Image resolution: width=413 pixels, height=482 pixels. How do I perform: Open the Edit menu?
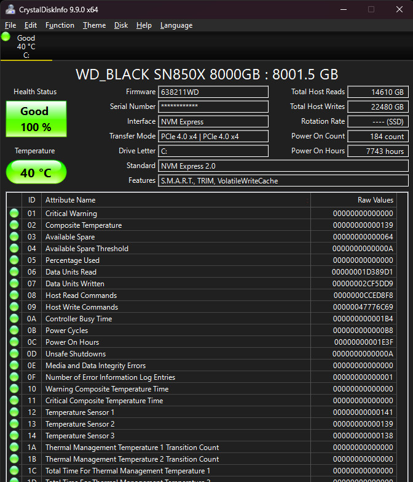pos(31,25)
